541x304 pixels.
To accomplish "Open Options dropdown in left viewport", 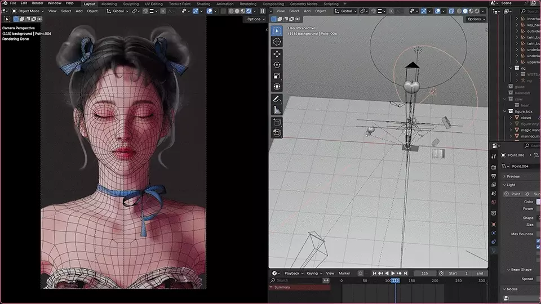I will tap(256, 19).
